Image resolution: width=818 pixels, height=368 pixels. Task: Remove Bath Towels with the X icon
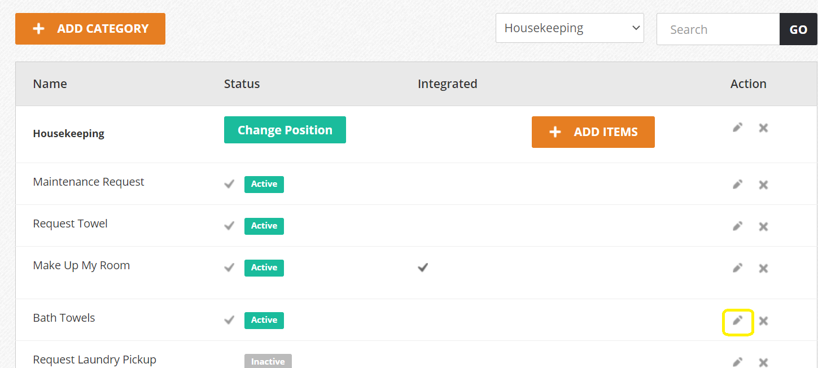(x=763, y=321)
